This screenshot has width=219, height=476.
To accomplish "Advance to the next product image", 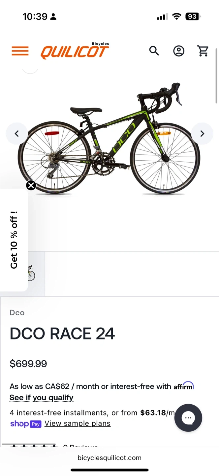I will (x=202, y=134).
